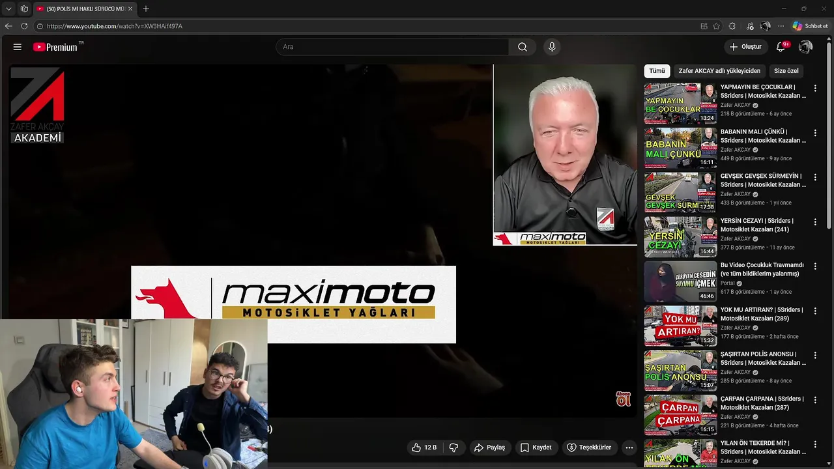
Task: Select the Tümü filter chip
Action: pos(657,71)
